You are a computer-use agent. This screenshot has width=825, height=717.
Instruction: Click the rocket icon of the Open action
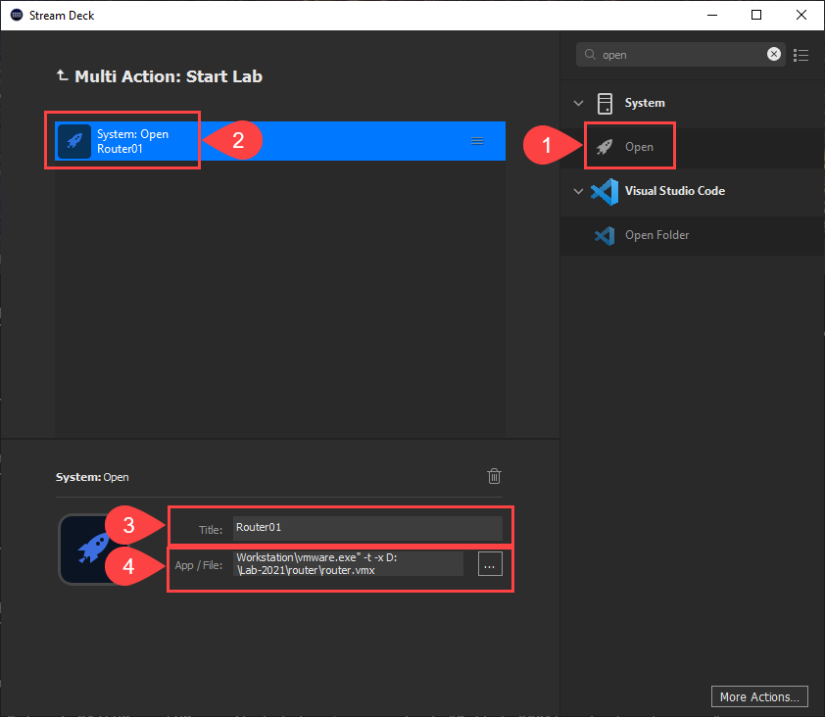click(x=604, y=147)
